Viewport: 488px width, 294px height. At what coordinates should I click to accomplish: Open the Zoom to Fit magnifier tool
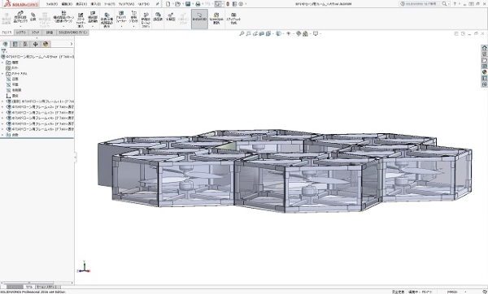(242, 33)
